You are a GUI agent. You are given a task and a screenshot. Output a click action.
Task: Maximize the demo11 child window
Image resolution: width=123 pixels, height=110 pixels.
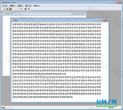pos(78,13)
